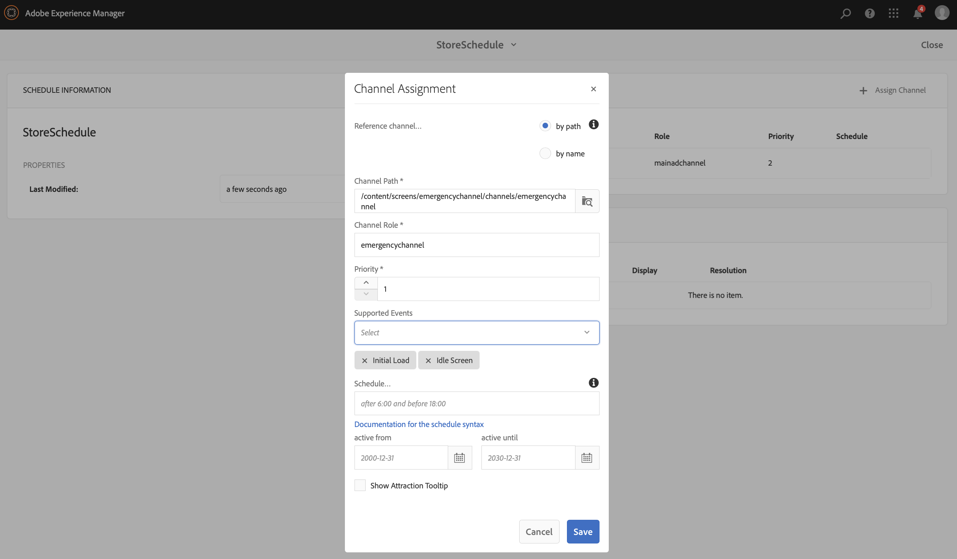Click the Schedule expression input field

pos(477,403)
